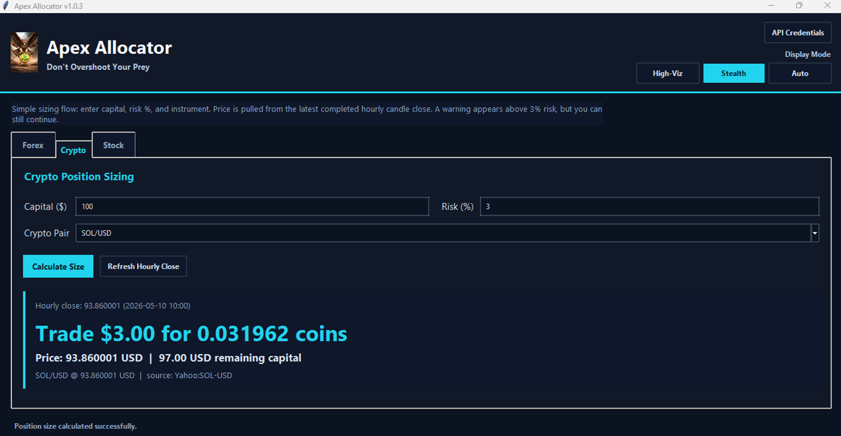Click the 'Simple sizing flow' description text

[x=307, y=114]
